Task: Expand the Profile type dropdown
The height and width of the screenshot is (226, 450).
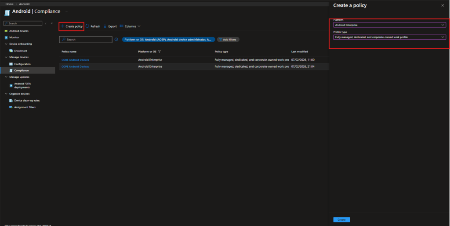Action: [x=389, y=37]
